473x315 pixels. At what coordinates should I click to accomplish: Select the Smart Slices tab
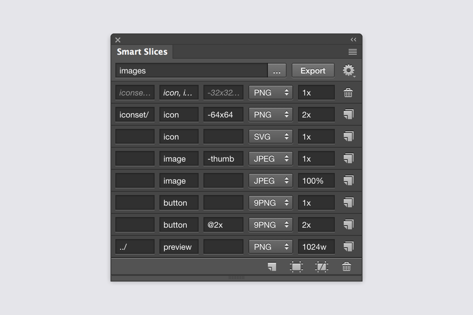click(x=142, y=52)
